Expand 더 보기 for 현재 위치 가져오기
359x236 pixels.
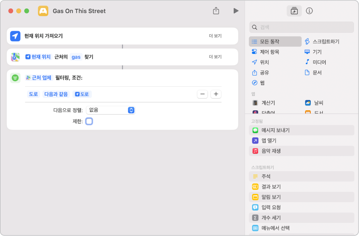[215, 36]
